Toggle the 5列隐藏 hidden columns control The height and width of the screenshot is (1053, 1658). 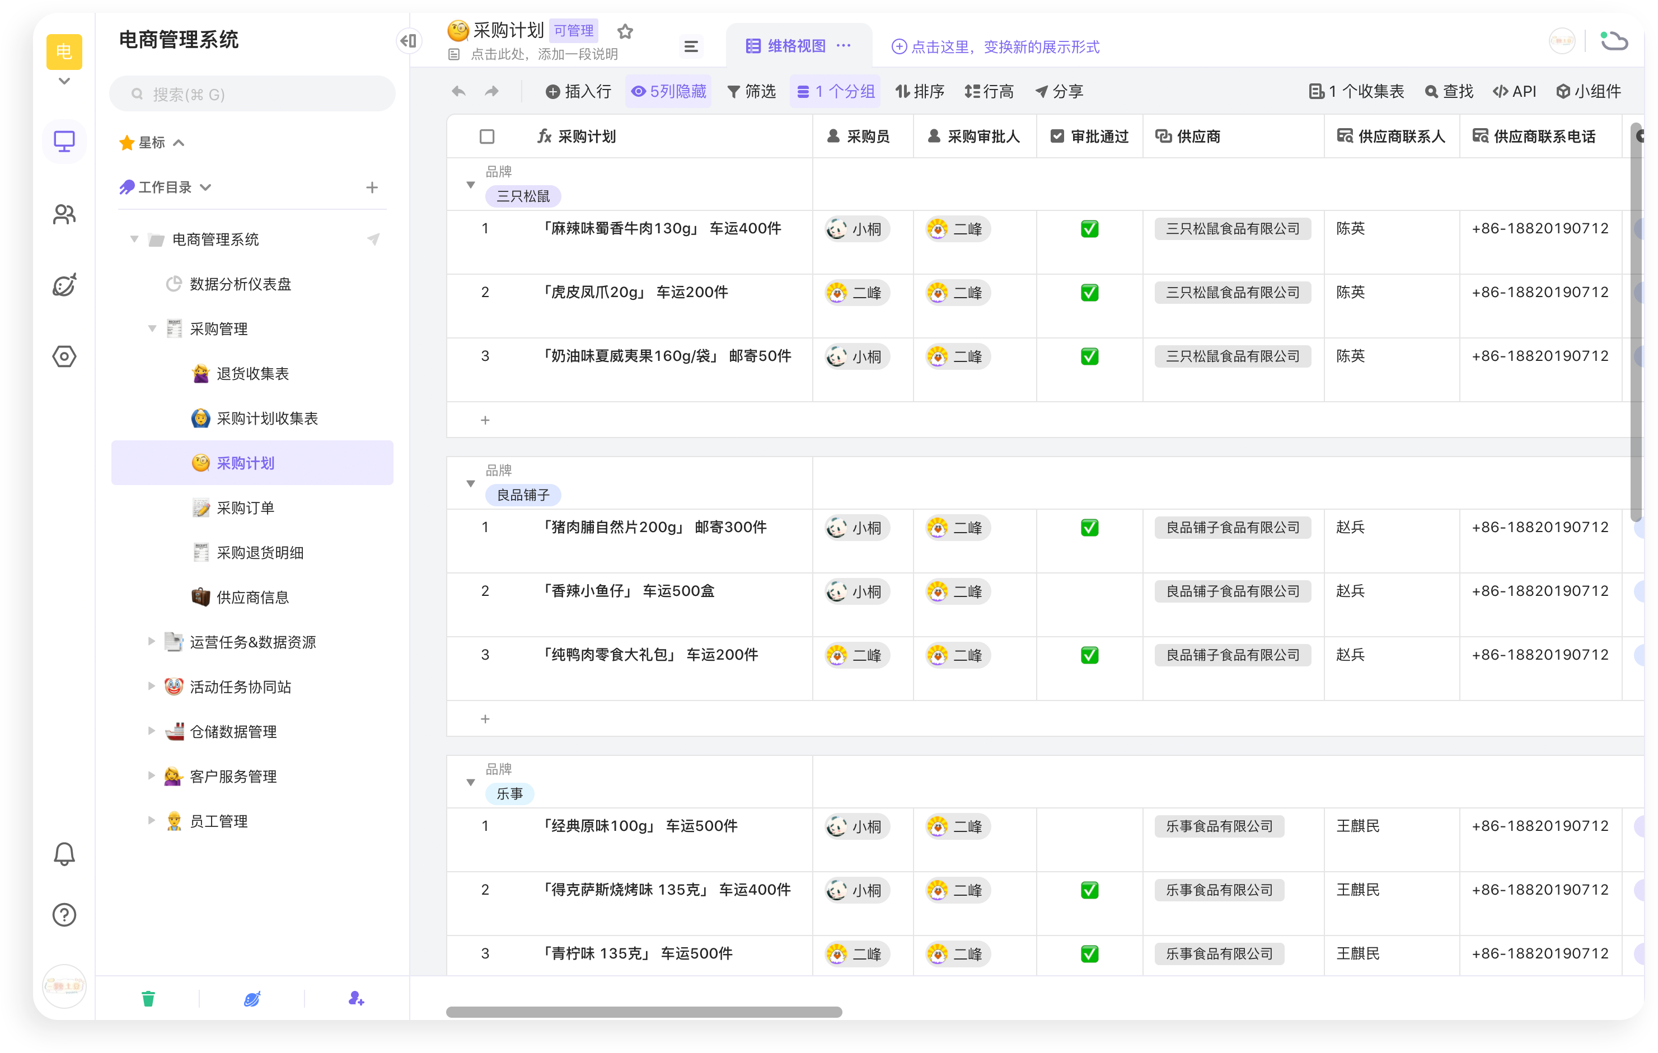coord(668,91)
